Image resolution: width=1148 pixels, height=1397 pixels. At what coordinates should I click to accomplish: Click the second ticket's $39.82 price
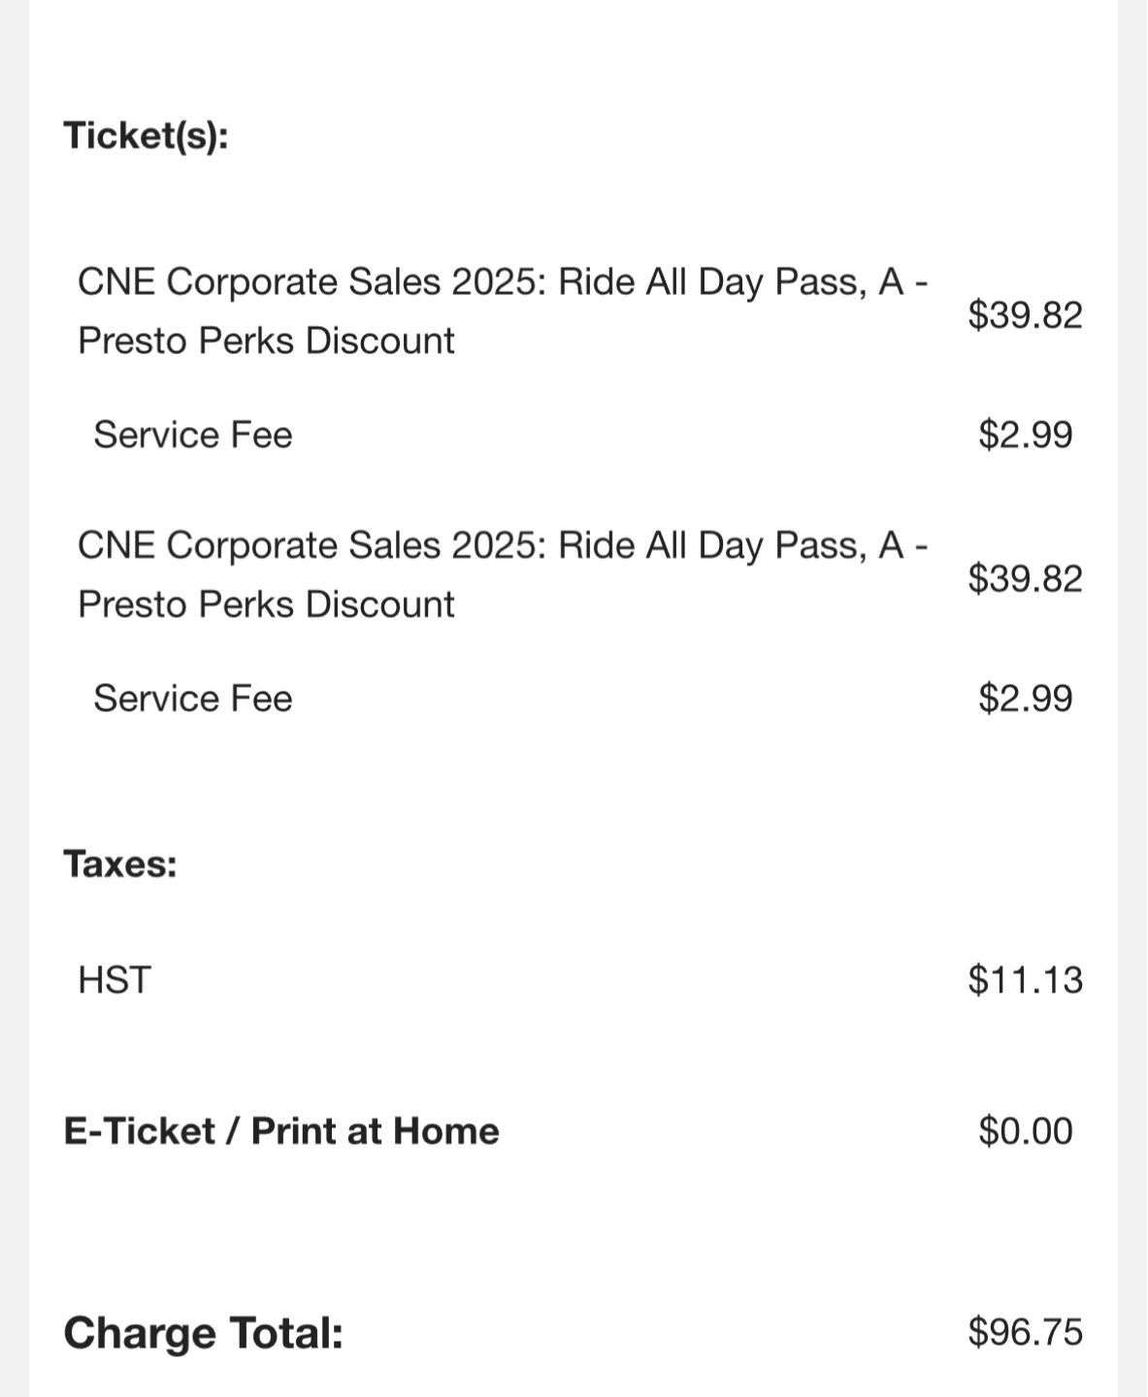click(x=1025, y=578)
